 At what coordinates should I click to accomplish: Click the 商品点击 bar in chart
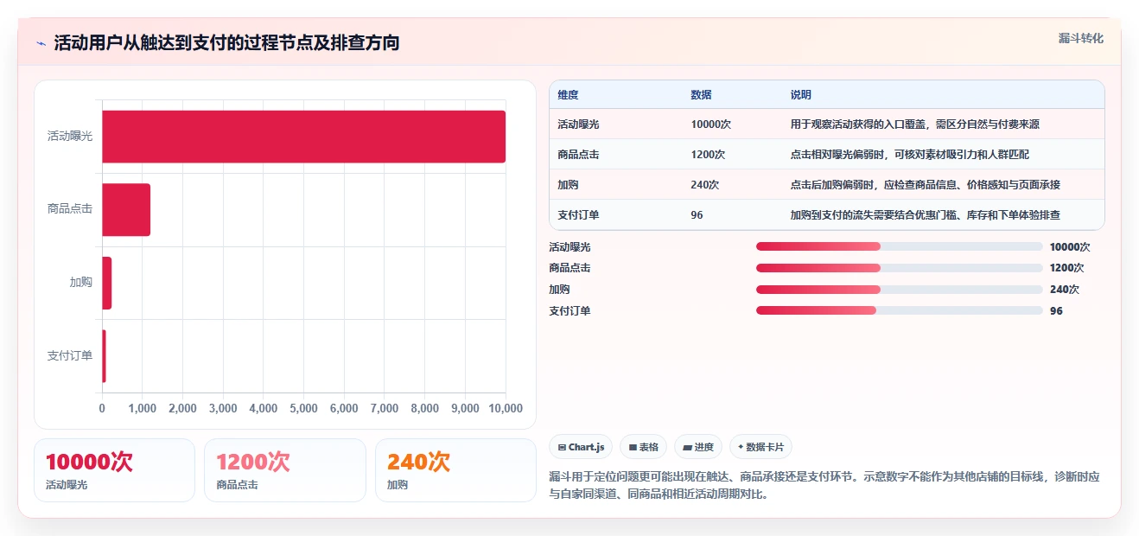coord(126,210)
